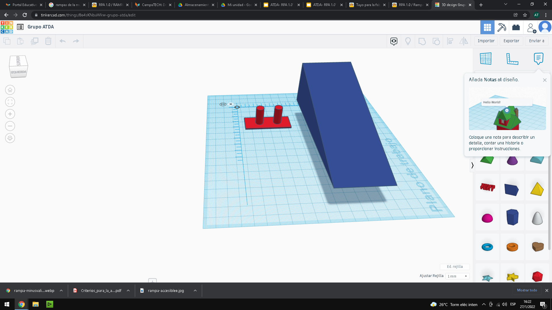Switch to the Blocks pickaxe mode
The image size is (552, 310).
pyautogui.click(x=502, y=27)
